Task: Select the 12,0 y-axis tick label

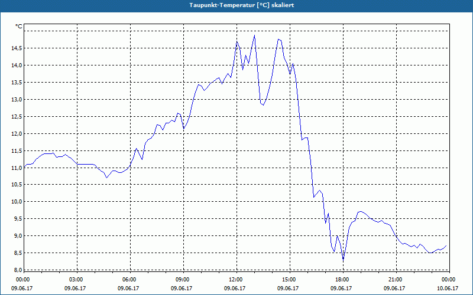Action: point(17,134)
